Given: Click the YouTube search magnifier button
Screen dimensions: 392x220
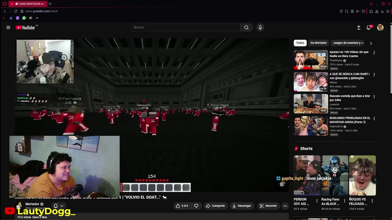Looking at the screenshot, I should pyautogui.click(x=246, y=28).
